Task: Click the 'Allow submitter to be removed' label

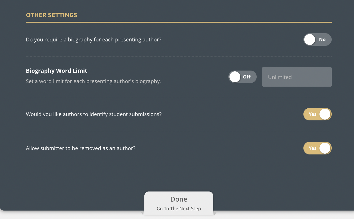Action: (x=80, y=148)
